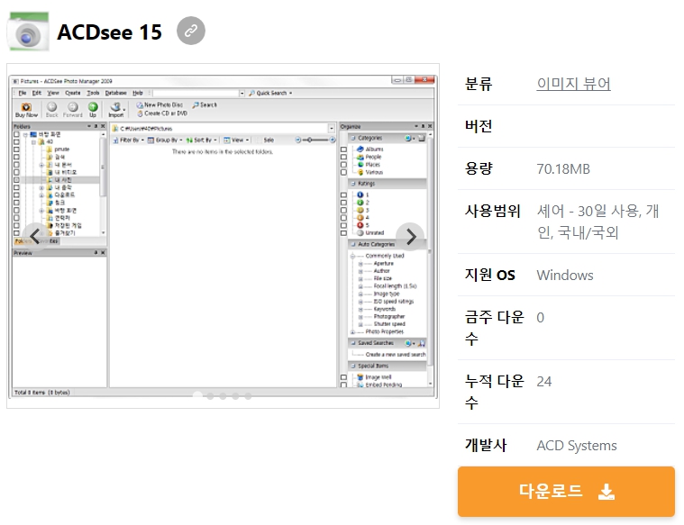Select the Keywords auto category row

(x=385, y=309)
